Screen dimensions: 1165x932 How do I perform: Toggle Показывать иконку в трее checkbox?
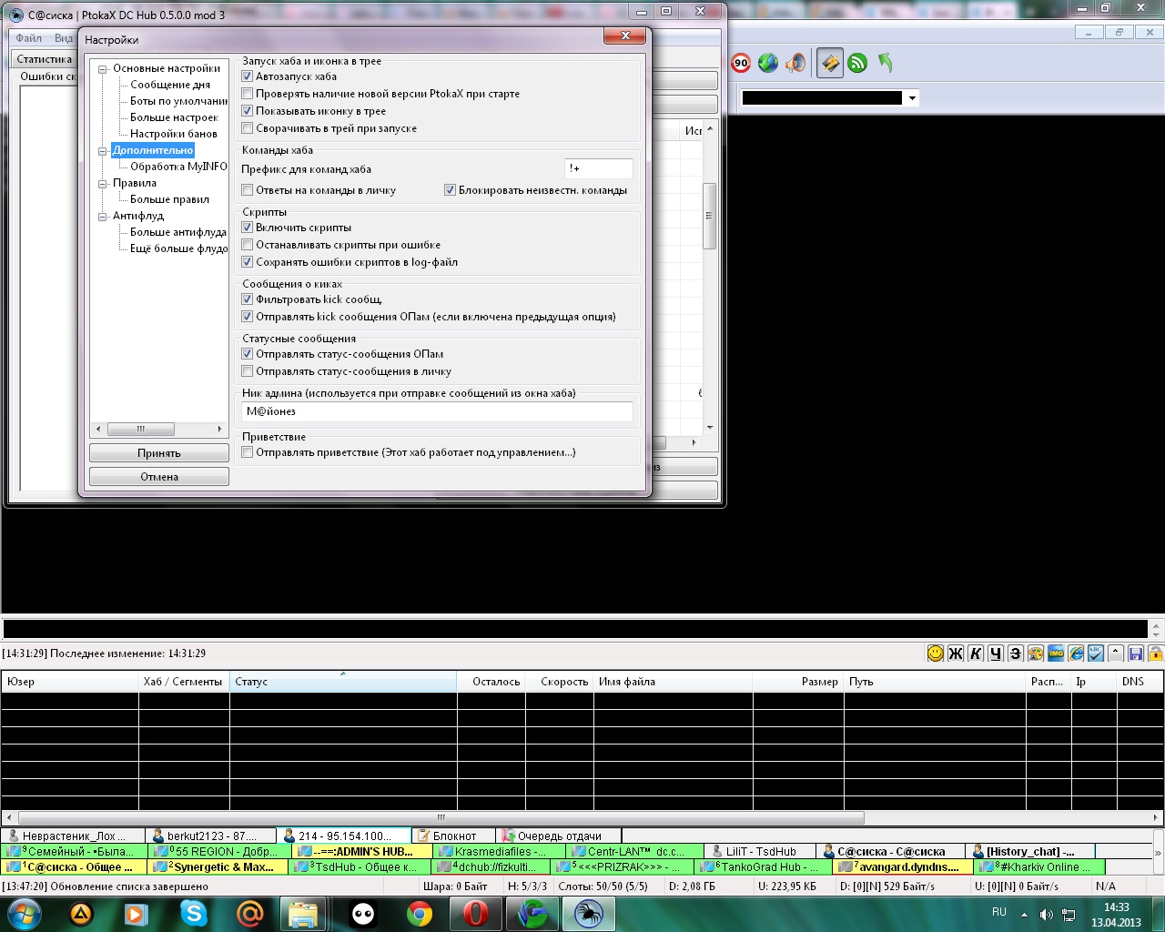coord(247,111)
